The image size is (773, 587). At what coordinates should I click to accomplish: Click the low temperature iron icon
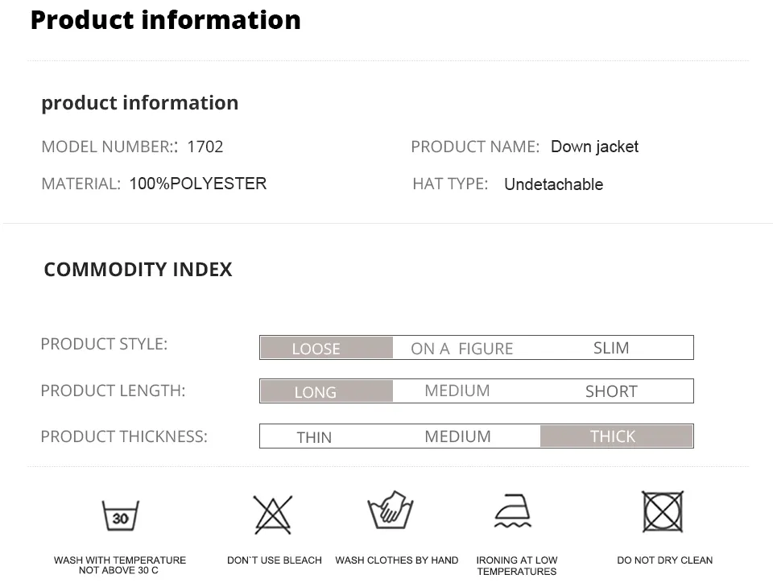513,512
